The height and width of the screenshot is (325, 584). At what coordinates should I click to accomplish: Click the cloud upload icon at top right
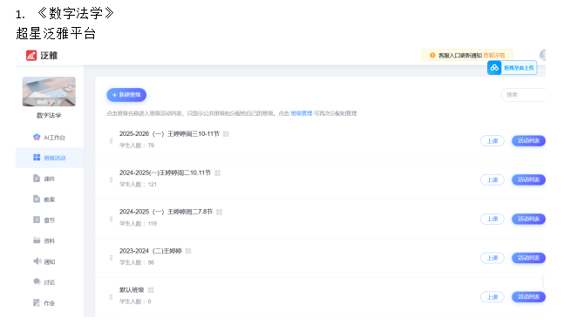[494, 68]
